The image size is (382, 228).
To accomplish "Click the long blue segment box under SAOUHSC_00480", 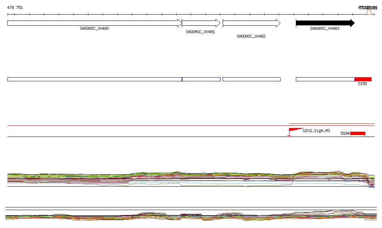I will 94,79.
